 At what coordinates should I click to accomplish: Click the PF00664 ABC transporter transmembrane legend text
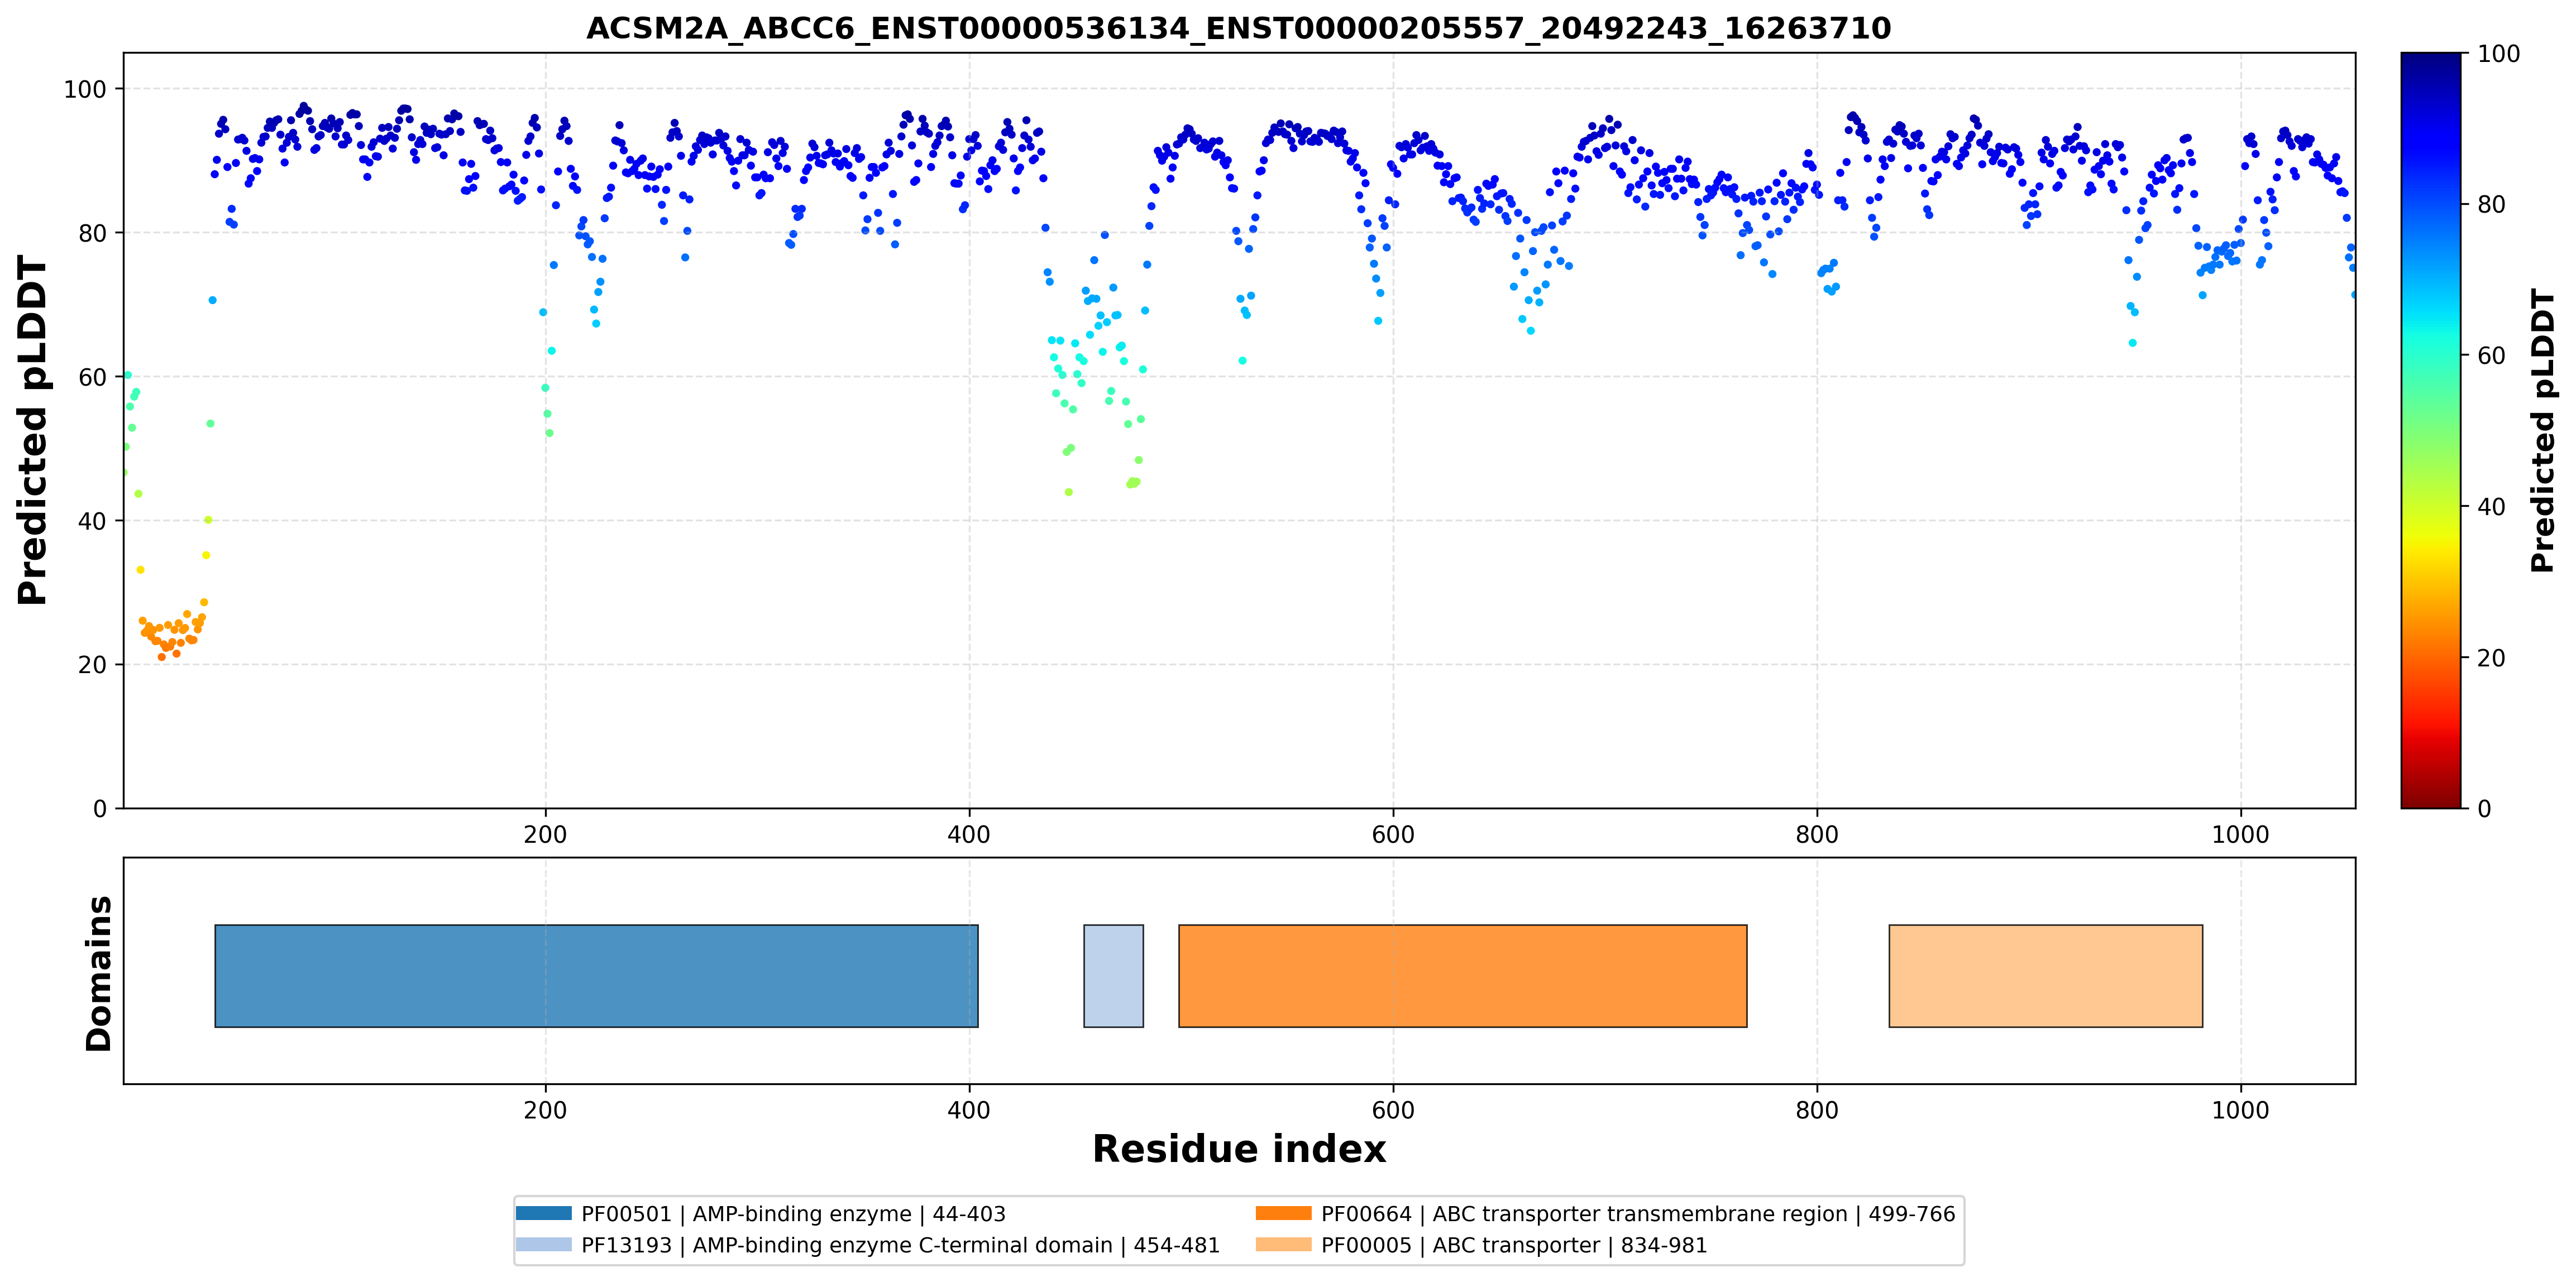[x=1637, y=1214]
